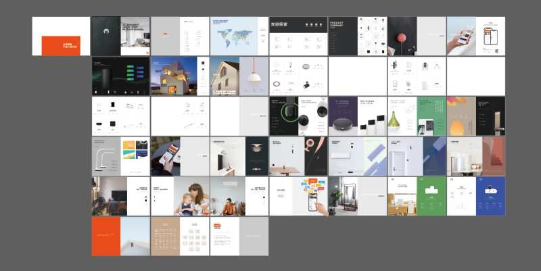Open the green ring camera spread
Image resolution: width=541 pixels, height=271 pixels.
pos(298,116)
